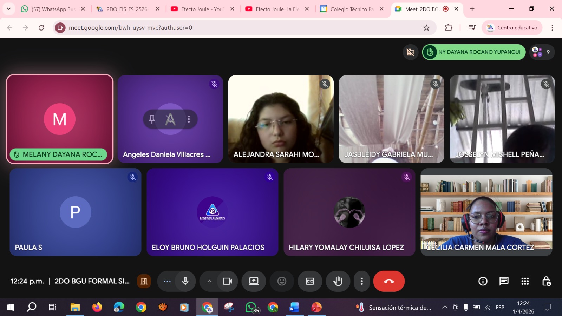Viewport: 562px width, 316px height.
Task: Switch to the 2DO_FIS_FS_2526 tab
Action: [x=127, y=9]
